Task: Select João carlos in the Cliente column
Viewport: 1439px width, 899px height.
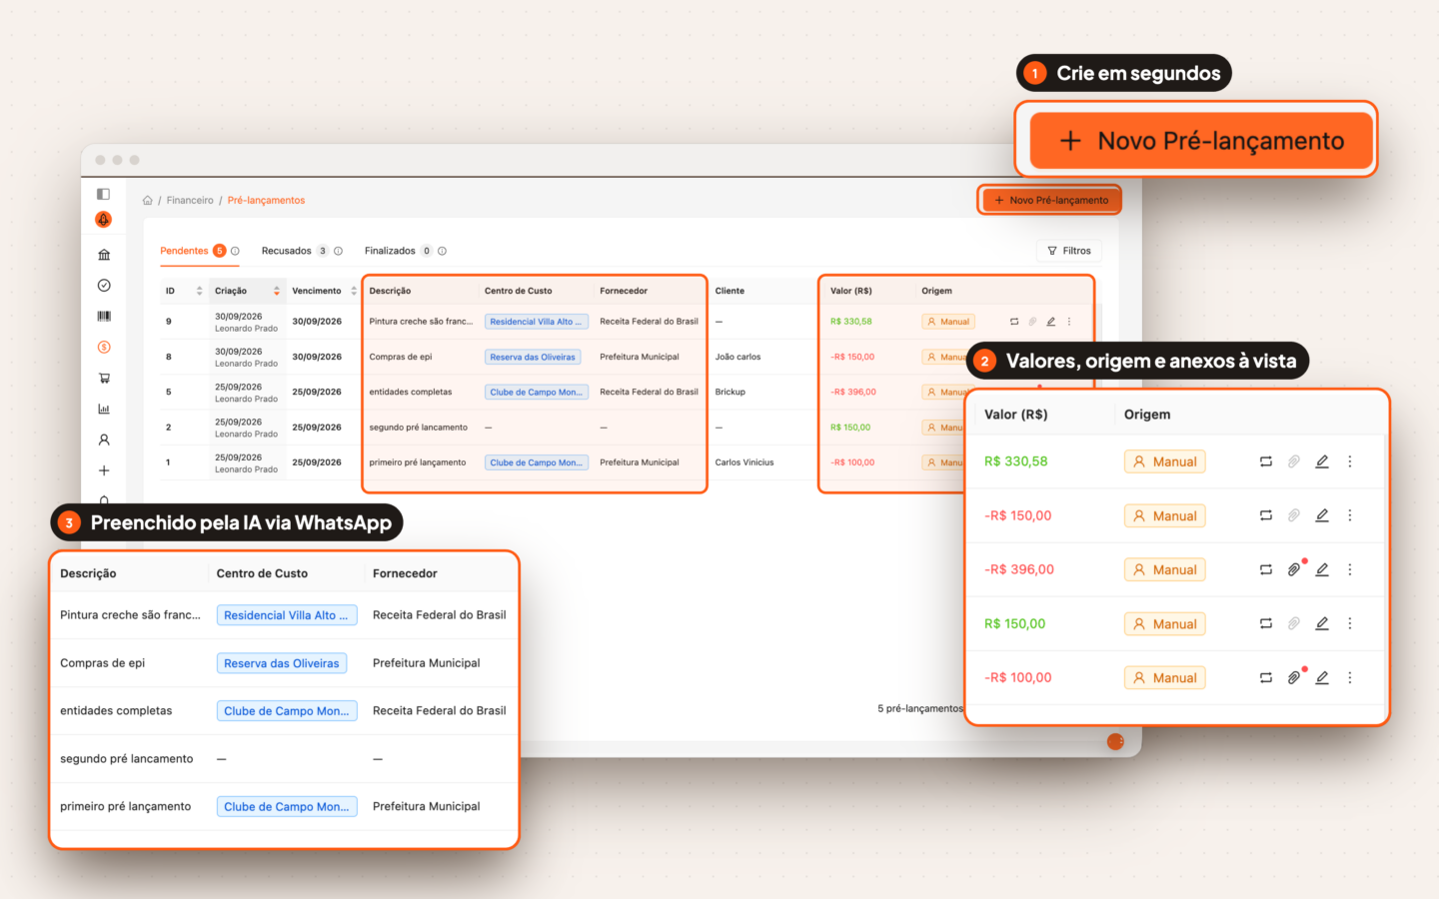Action: [737, 357]
